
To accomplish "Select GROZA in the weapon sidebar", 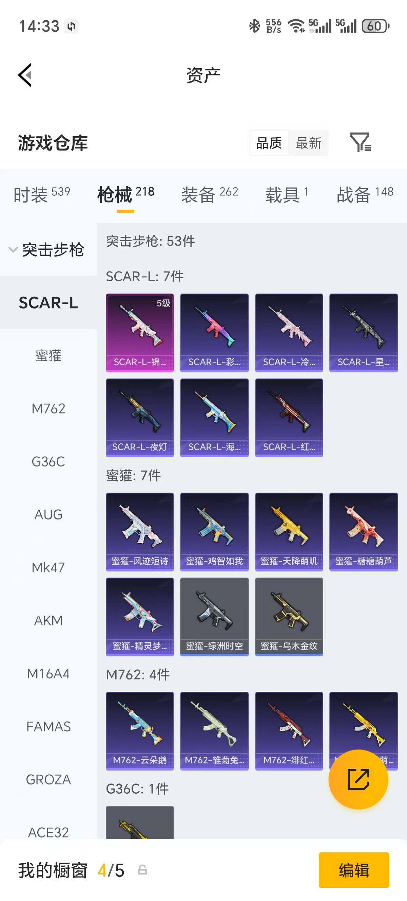I will 49,780.
